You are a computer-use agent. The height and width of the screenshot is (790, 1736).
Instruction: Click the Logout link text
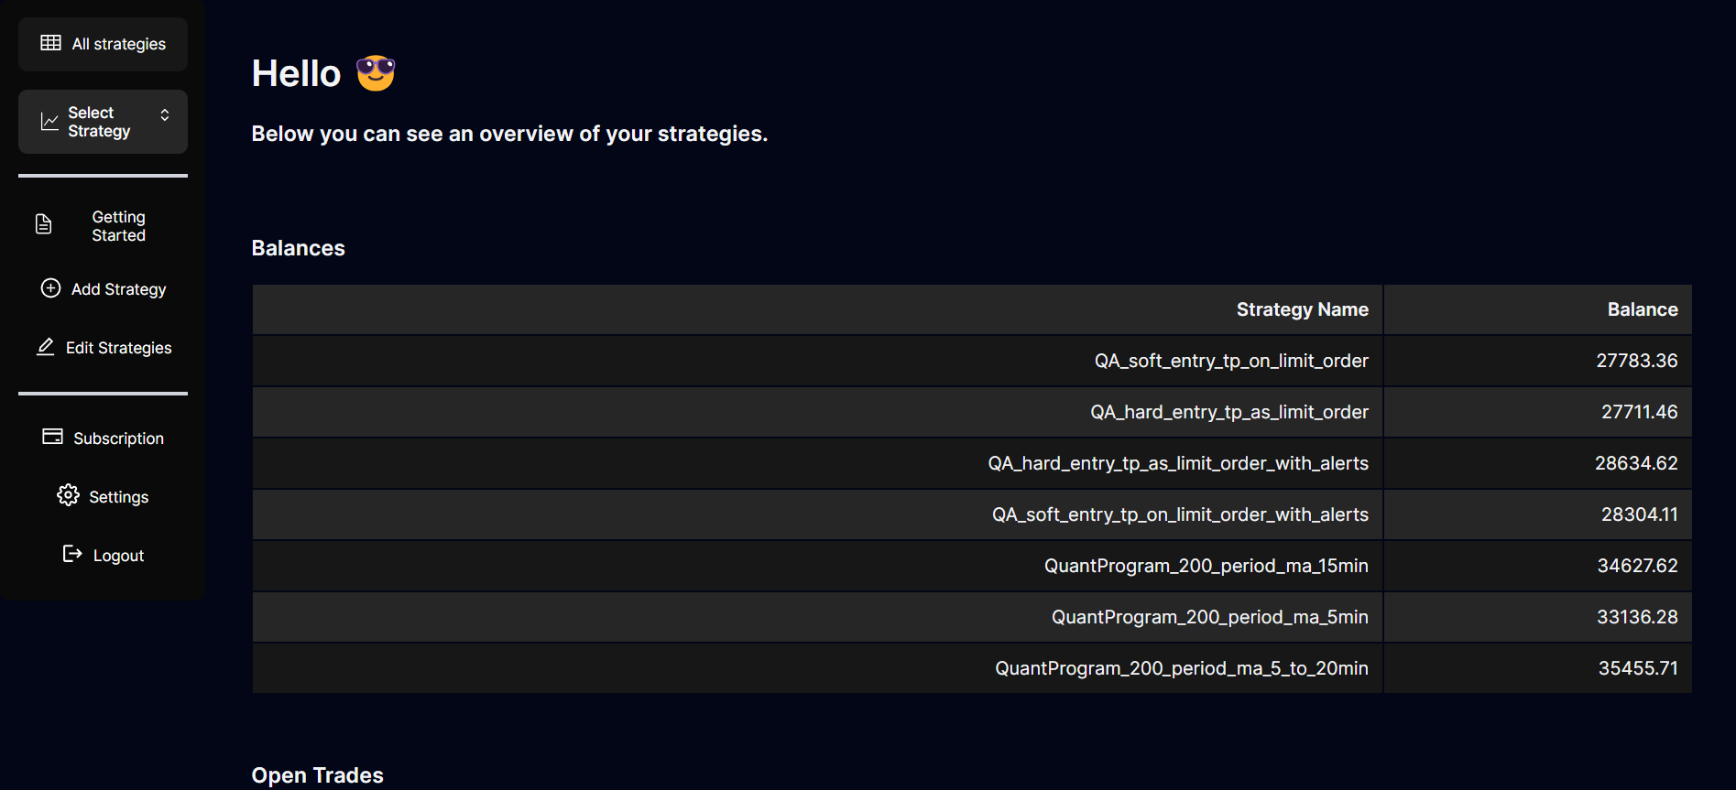click(x=118, y=556)
